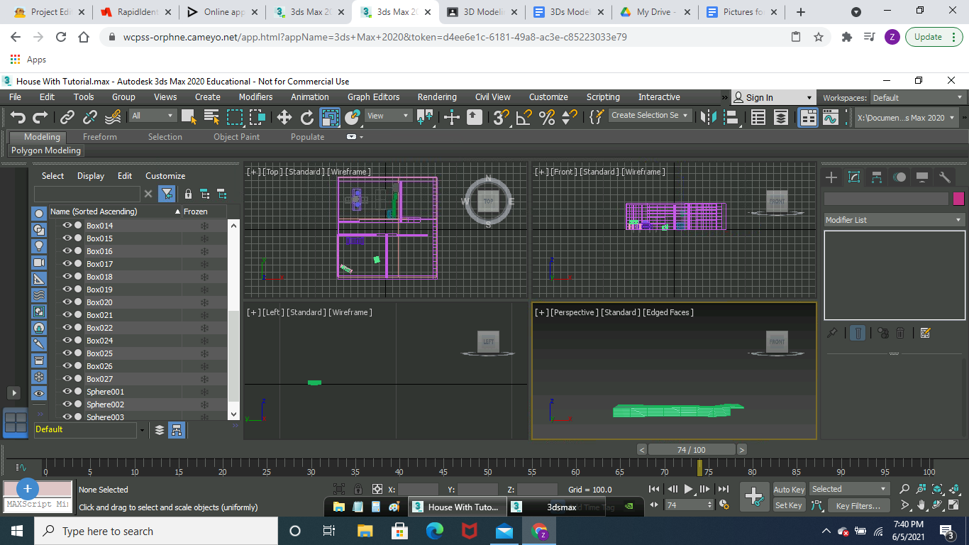Click the material color swatch above MAXScript listener
Image resolution: width=969 pixels, height=545 pixels.
(38, 489)
